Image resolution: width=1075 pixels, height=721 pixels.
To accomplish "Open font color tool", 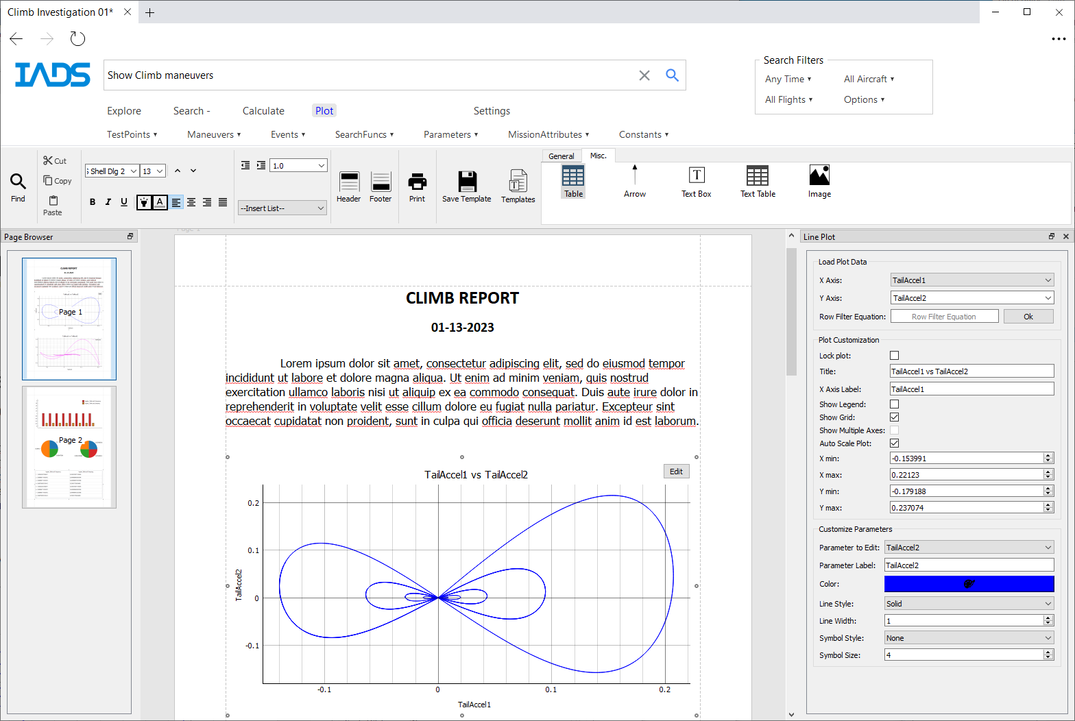I will [x=160, y=202].
